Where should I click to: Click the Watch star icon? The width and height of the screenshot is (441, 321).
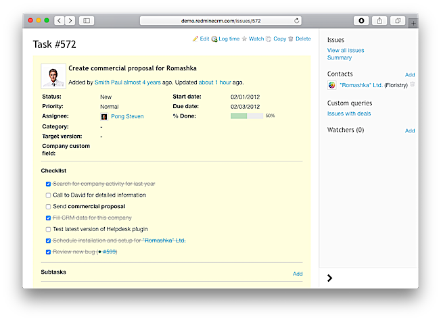point(244,39)
